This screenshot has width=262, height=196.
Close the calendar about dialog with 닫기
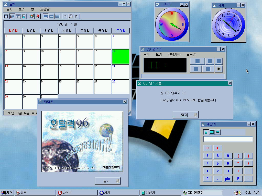[108, 181]
